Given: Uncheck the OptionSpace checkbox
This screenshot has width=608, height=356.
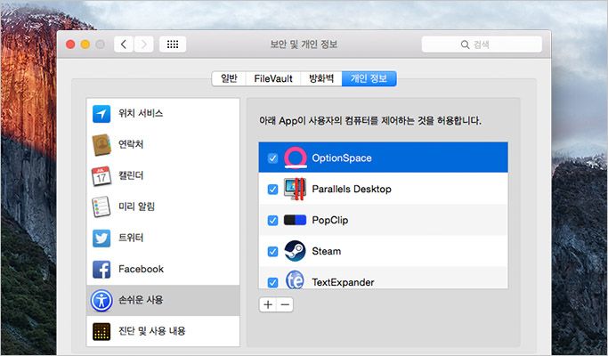Looking at the screenshot, I should point(272,158).
